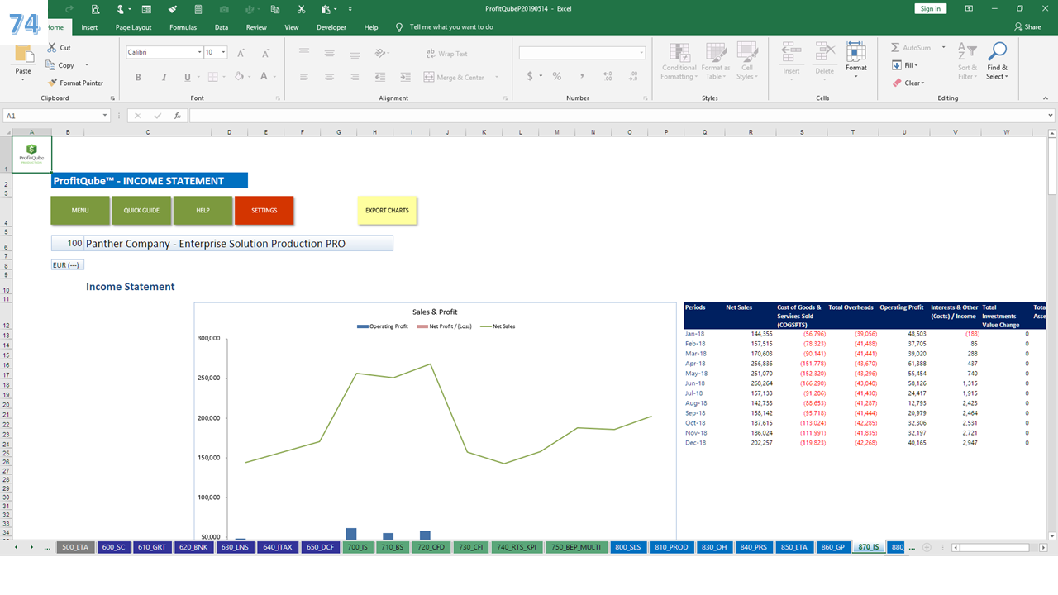This screenshot has height=595, width=1058.
Task: Click the paste icon in Quick Access toolbar
Action: 326,9
